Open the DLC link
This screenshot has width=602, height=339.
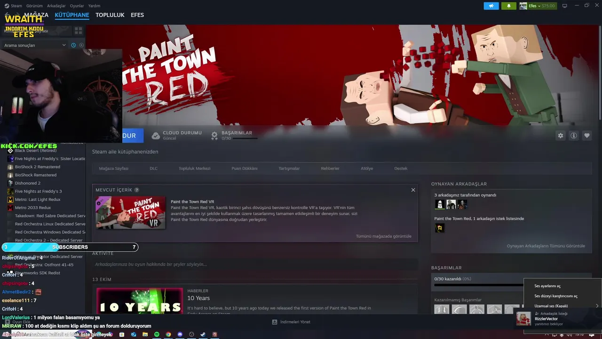(x=154, y=169)
